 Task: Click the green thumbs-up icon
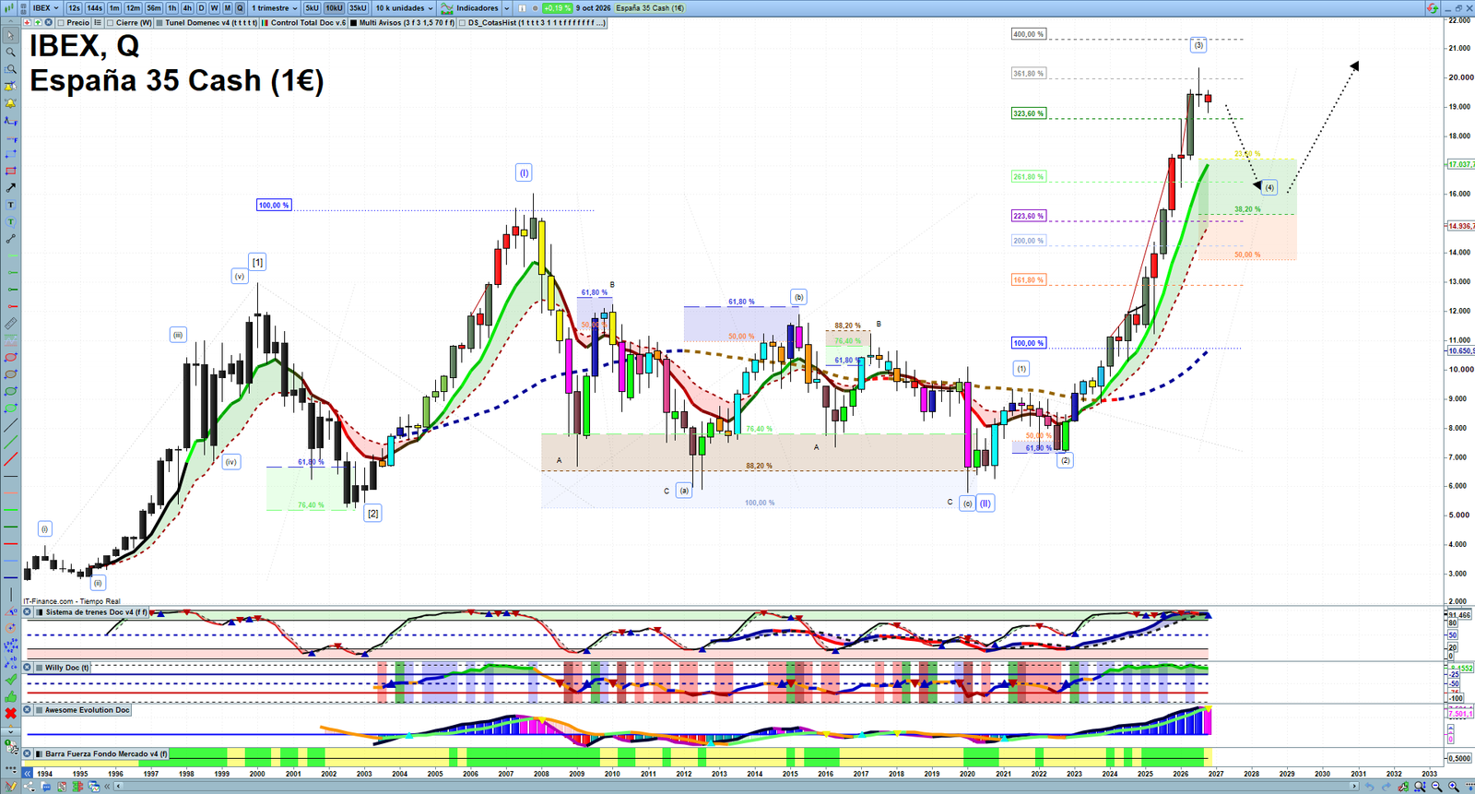[x=11, y=697]
